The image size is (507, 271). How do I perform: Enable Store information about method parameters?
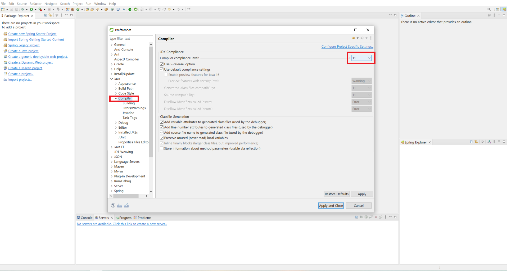(162, 148)
